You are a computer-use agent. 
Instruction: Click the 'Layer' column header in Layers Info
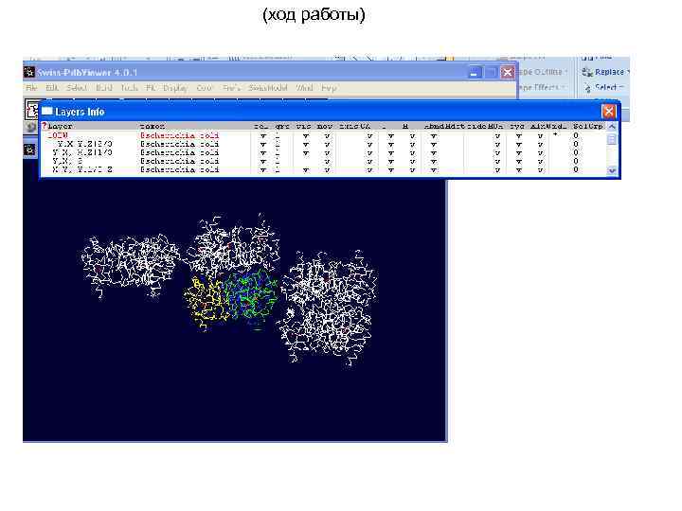point(60,126)
